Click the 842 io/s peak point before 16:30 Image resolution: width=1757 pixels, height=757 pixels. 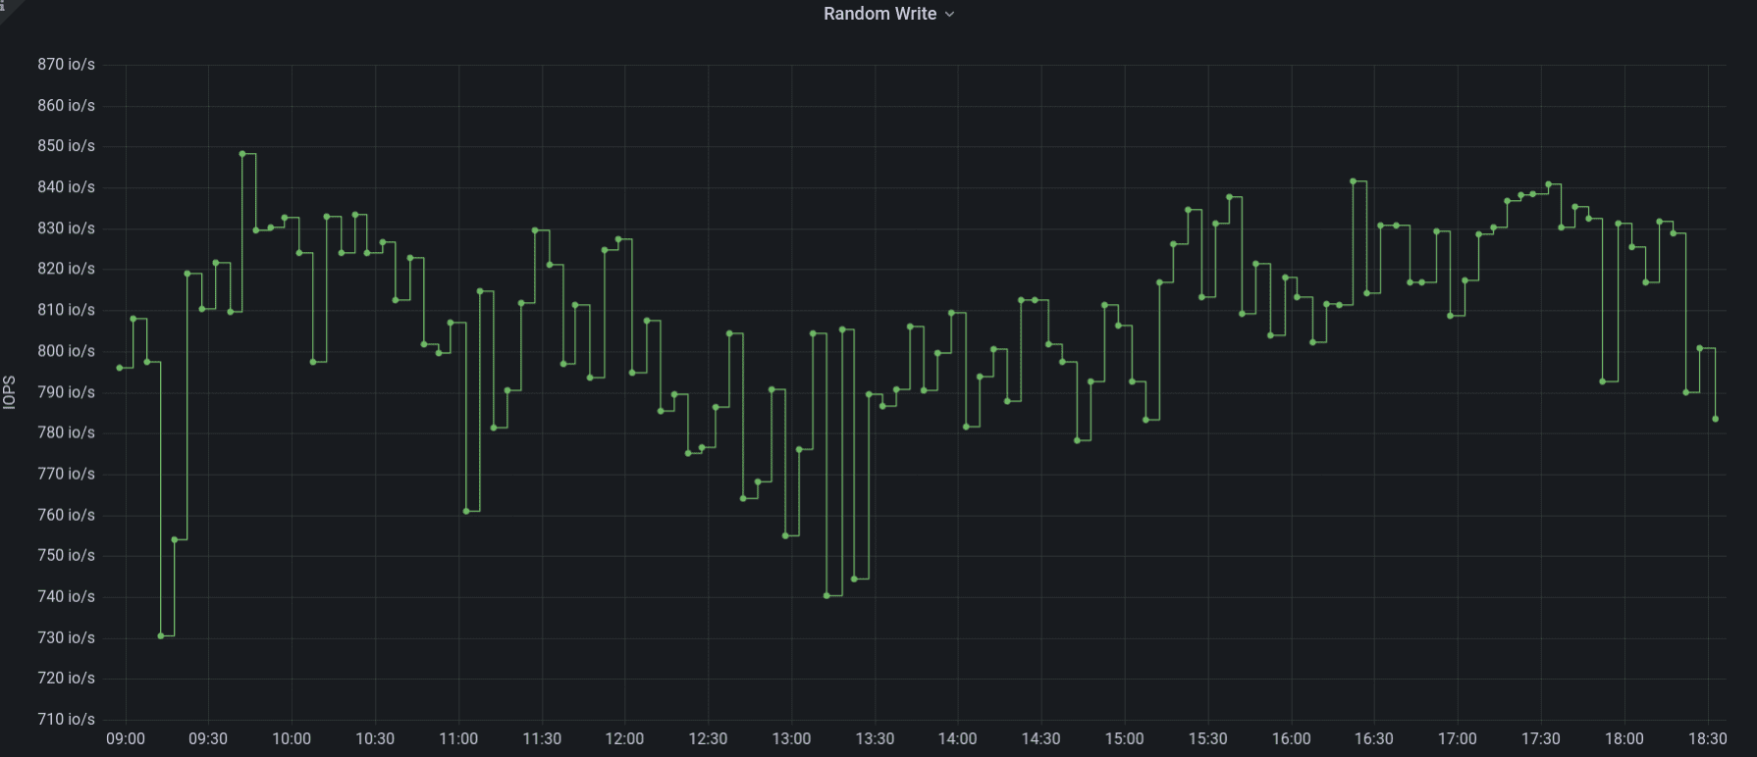tap(1353, 181)
